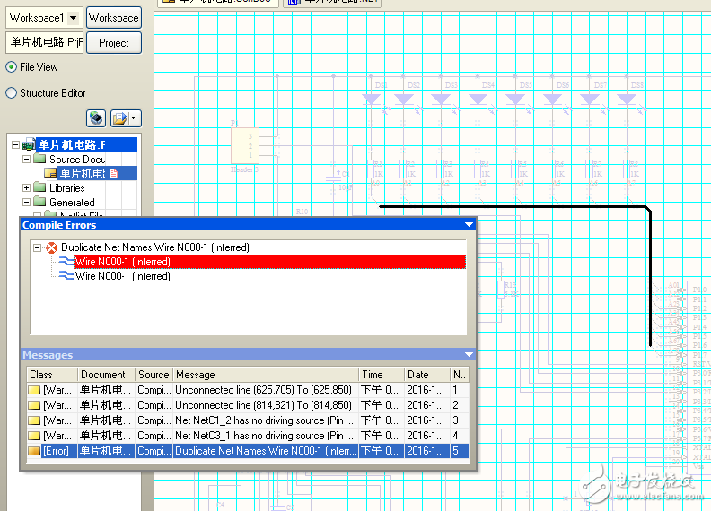This screenshot has height=511, width=711.
Task: Select the 1K resistor below DS8
Action: click(x=627, y=169)
